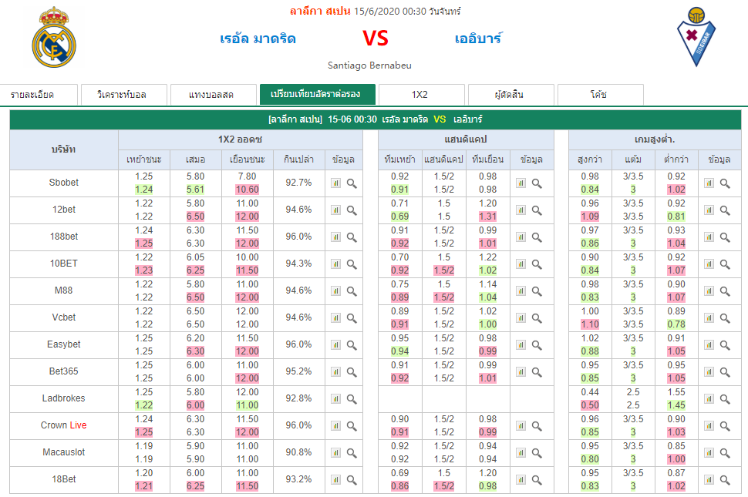This screenshot has width=748, height=497.
Task: Click the 188bet 1X2 magnifier icon
Action: pyautogui.click(x=352, y=237)
